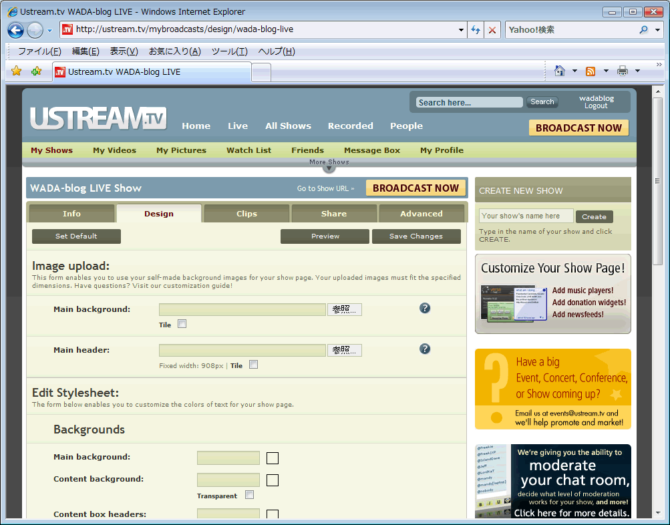The height and width of the screenshot is (525, 670).
Task: Click help icon beside Main background upload
Action: point(425,308)
